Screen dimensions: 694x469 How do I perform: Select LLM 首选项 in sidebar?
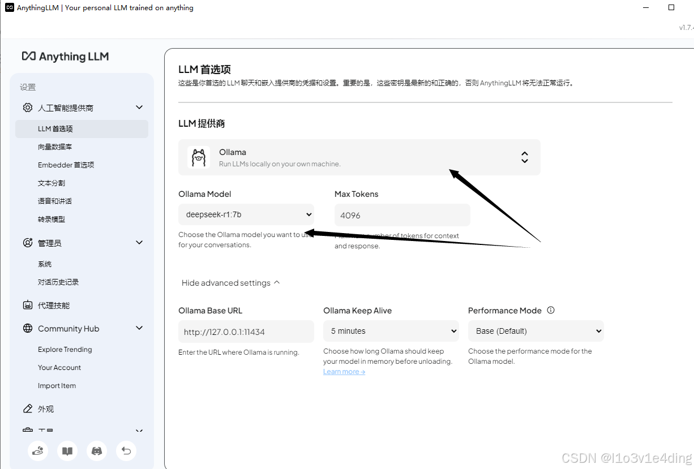[x=82, y=128]
